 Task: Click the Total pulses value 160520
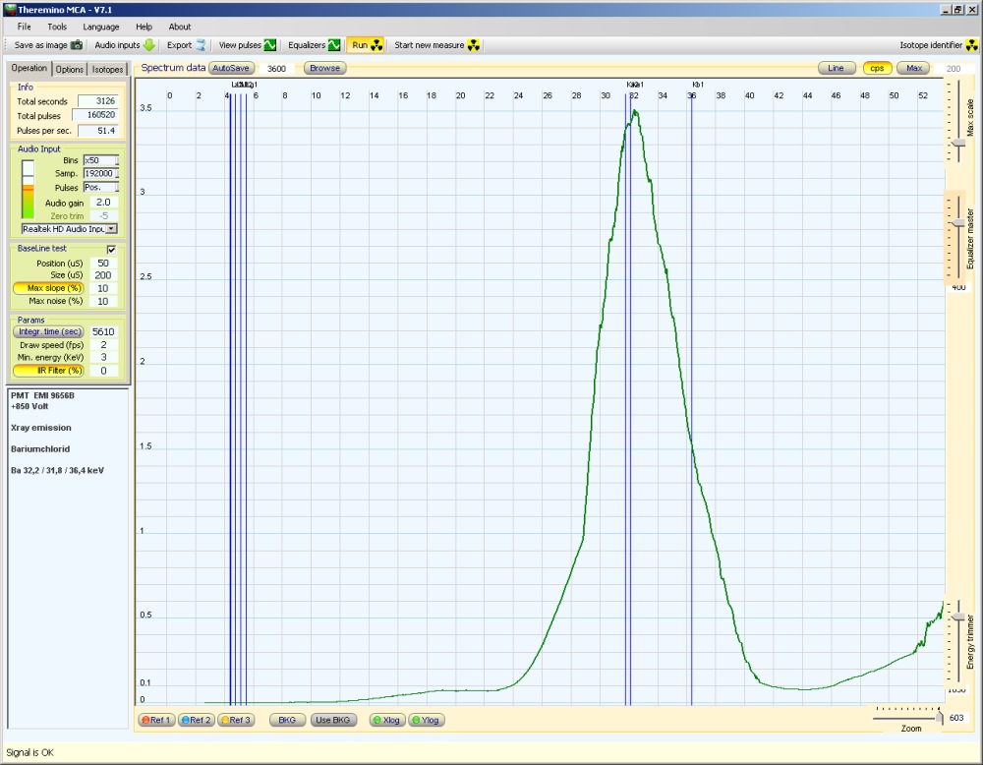tap(95, 115)
